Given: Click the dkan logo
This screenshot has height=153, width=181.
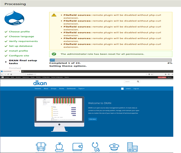Looking at the screenshot, I should (40, 83).
